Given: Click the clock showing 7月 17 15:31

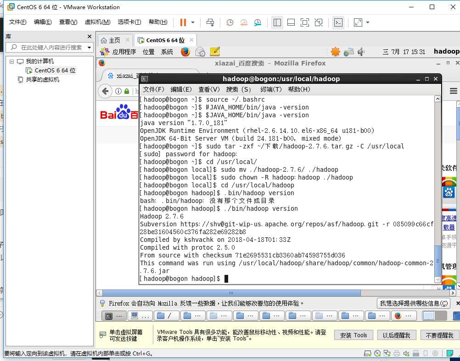Looking at the screenshot, I should point(404,52).
